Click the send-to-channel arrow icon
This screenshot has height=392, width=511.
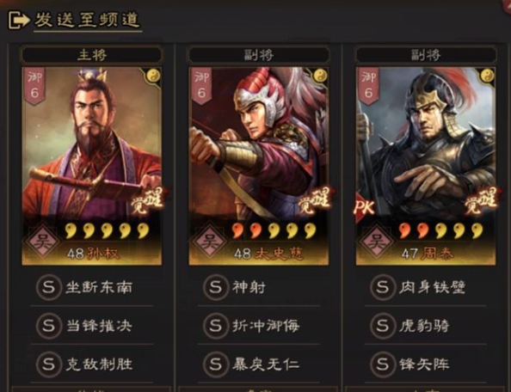(19, 20)
